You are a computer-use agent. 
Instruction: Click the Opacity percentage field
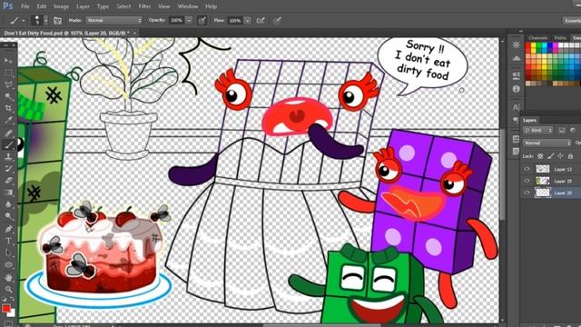click(x=177, y=20)
